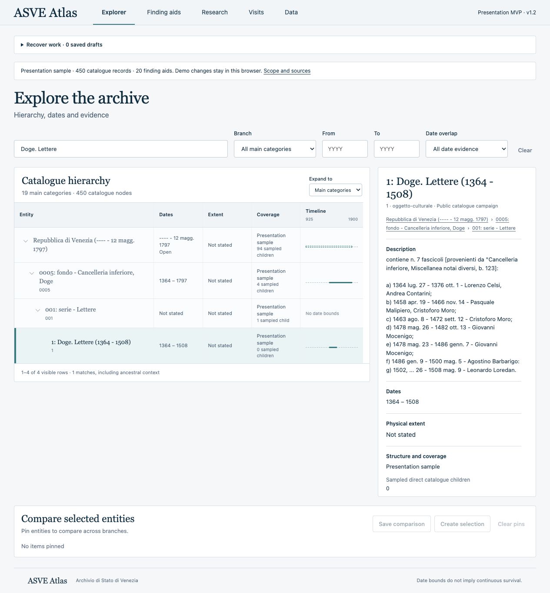Screen dimensions: 550x593
Task: Open the Scope and sources link
Action: tap(287, 71)
